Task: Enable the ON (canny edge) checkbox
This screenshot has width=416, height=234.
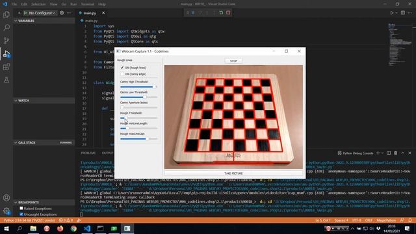Action: pos(122,74)
